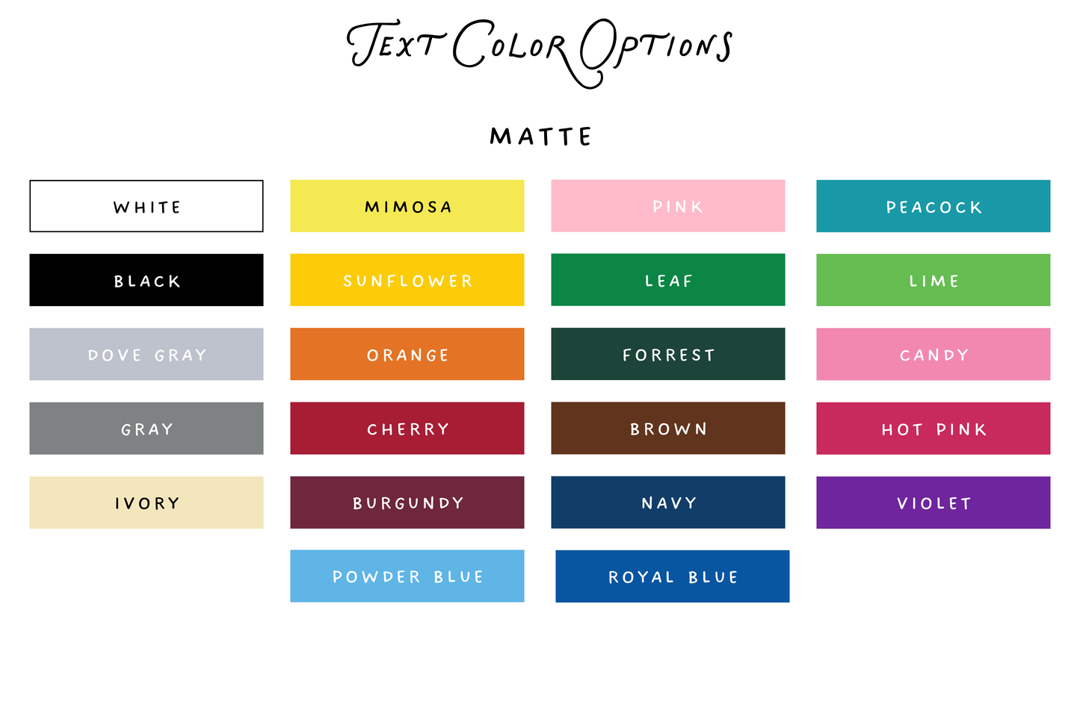Choose the Black text color

click(x=146, y=280)
